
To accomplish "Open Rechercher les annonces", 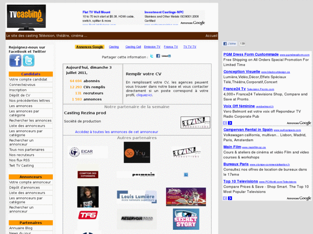I will tap(31, 121).
